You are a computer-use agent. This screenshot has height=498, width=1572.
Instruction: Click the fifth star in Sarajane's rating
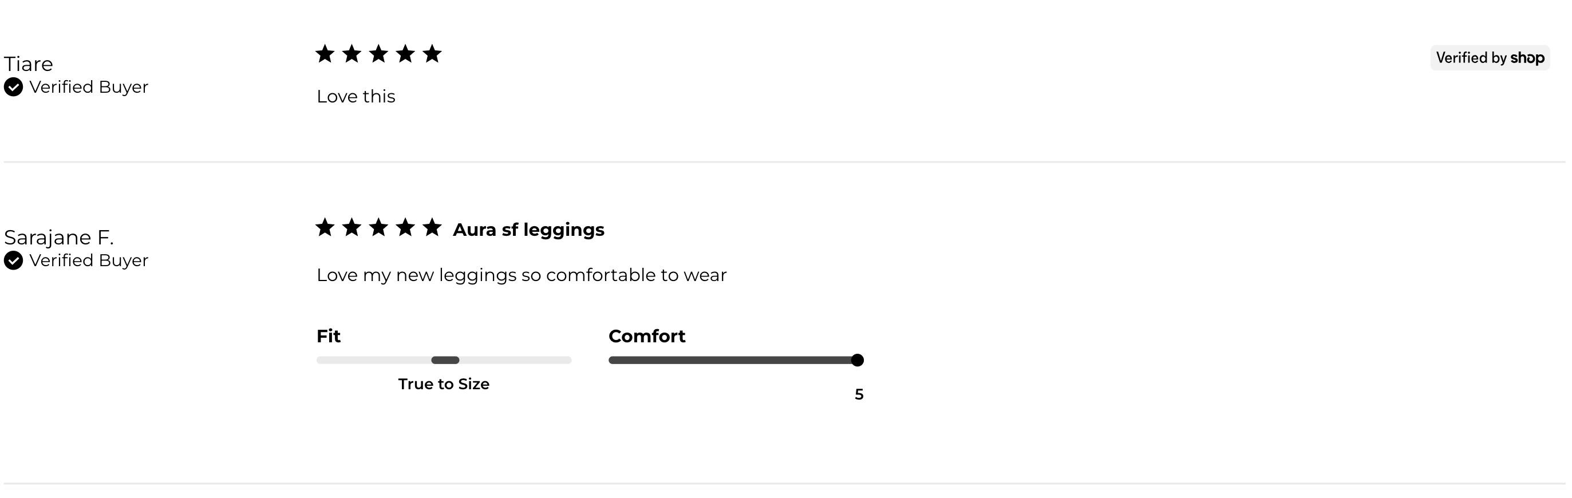tap(432, 227)
